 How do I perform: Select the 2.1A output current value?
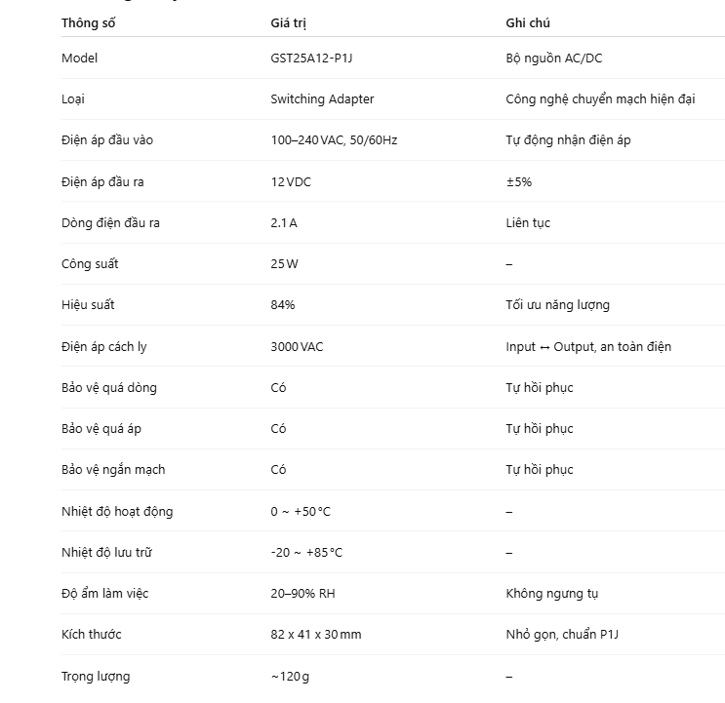284,223
